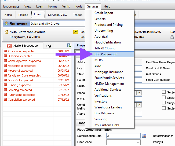The image size is (175, 146).
Task: Select the Cond. Approval expected alert
Action: point(37,61)
